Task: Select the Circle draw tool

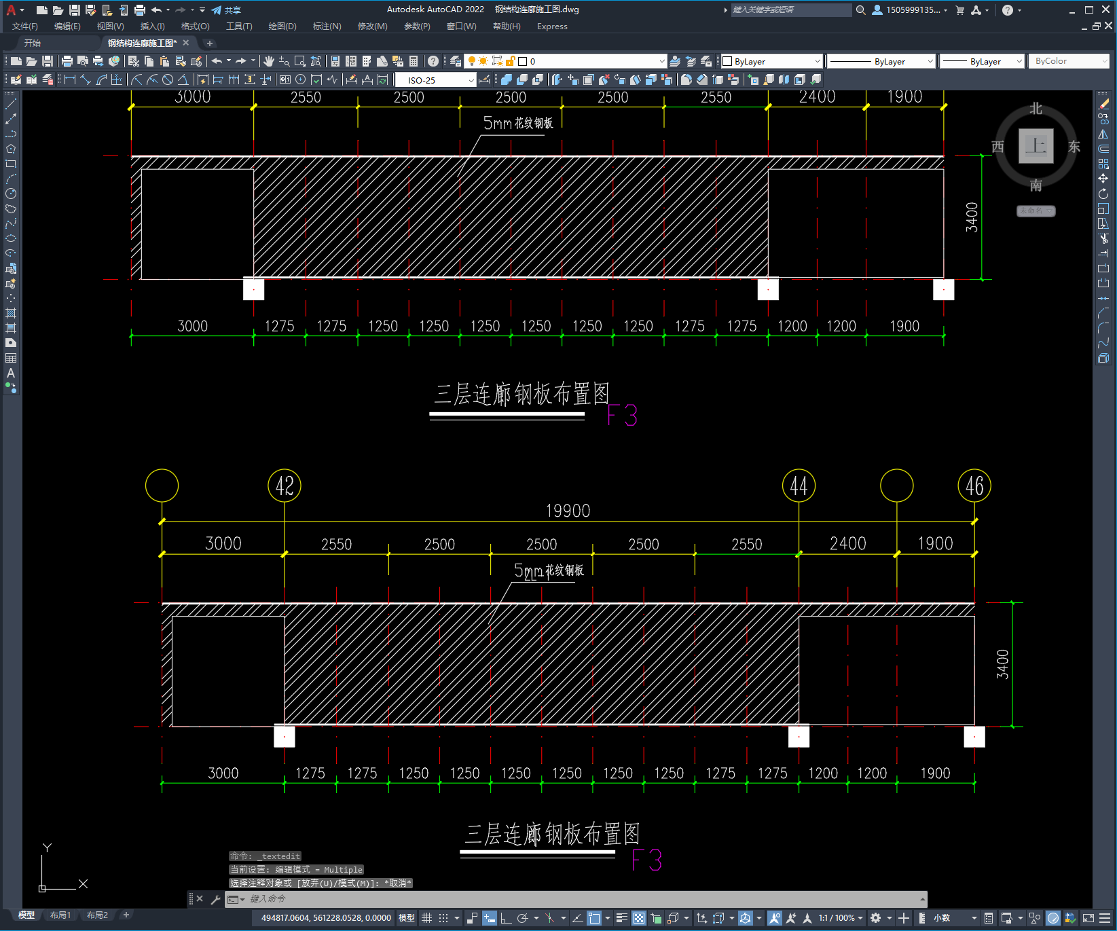Action: click(x=11, y=194)
